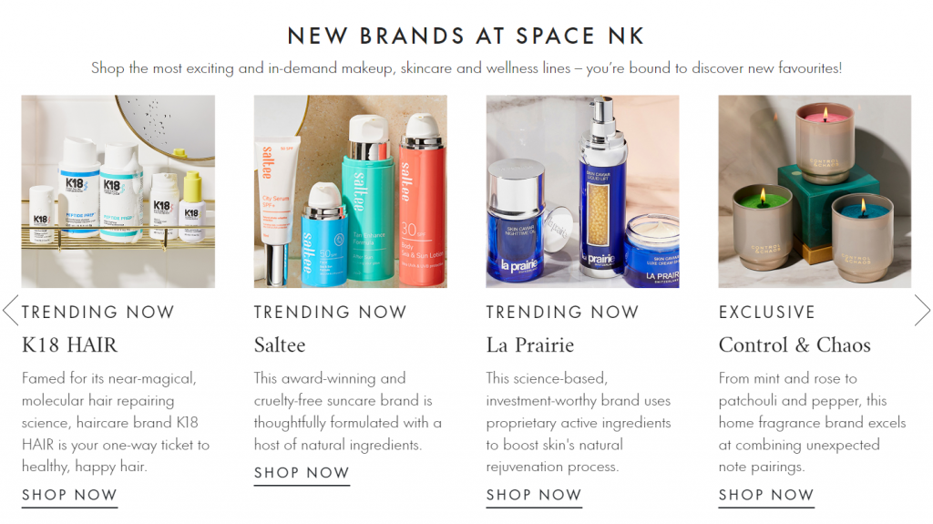Screen dimensions: 933x524
Task: Click Shop Now under K18 HAIR
Action: tap(69, 496)
